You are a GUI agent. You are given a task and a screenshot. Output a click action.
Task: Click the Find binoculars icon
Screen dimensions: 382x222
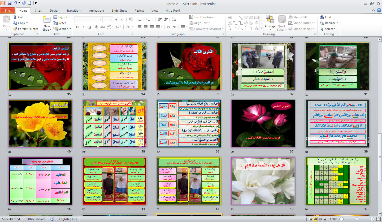(x=322, y=17)
